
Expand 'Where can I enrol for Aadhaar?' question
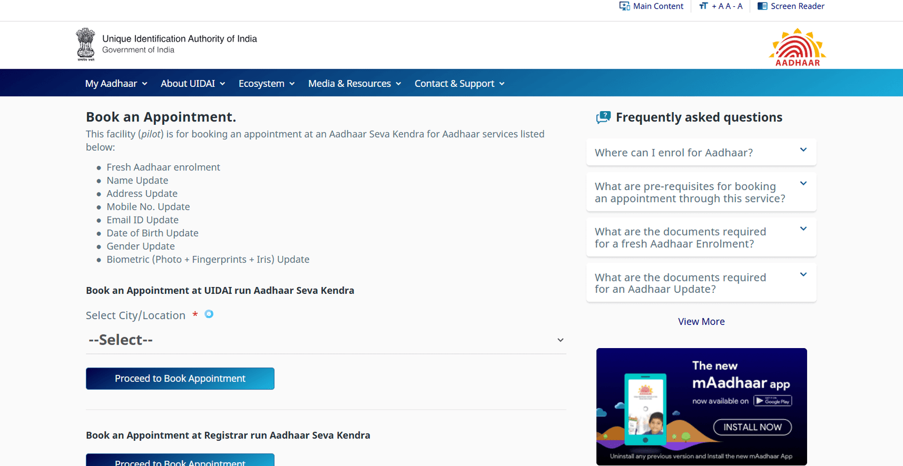click(x=701, y=152)
